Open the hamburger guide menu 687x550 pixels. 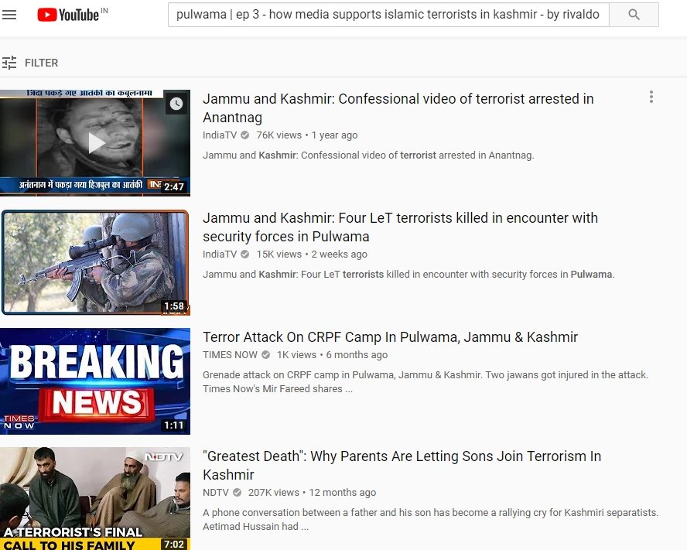[9, 15]
